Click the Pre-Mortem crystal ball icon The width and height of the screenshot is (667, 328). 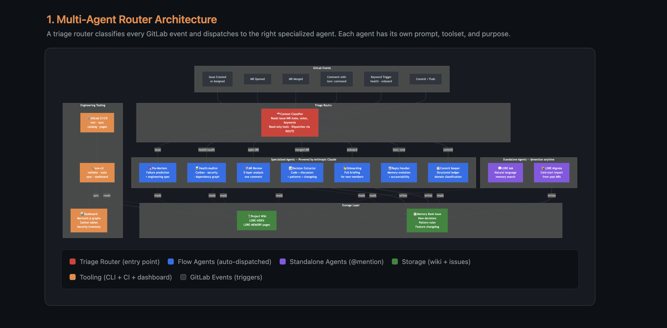click(150, 168)
